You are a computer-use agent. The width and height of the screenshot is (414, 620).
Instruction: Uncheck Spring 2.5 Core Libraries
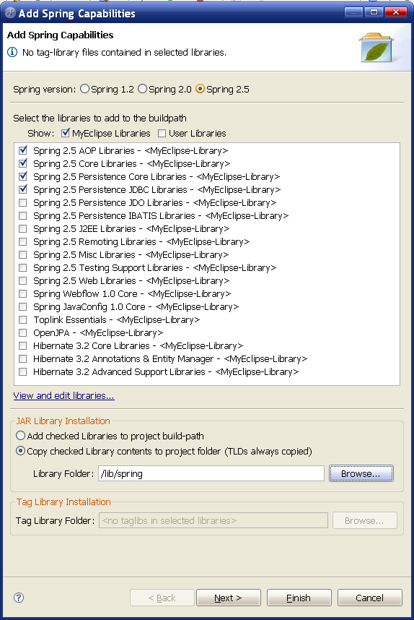[x=23, y=164]
